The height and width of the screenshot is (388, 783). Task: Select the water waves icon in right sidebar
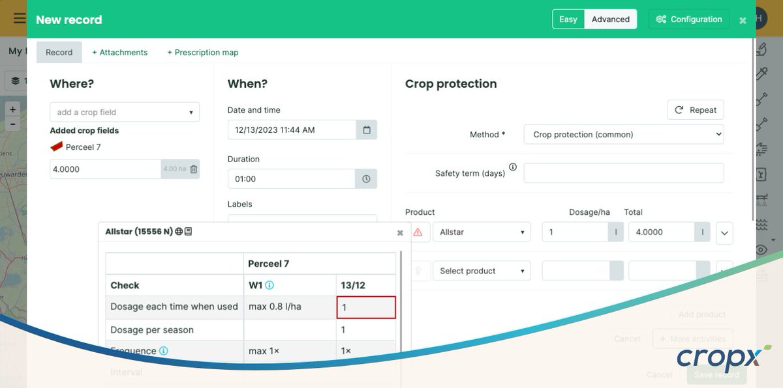point(761,225)
